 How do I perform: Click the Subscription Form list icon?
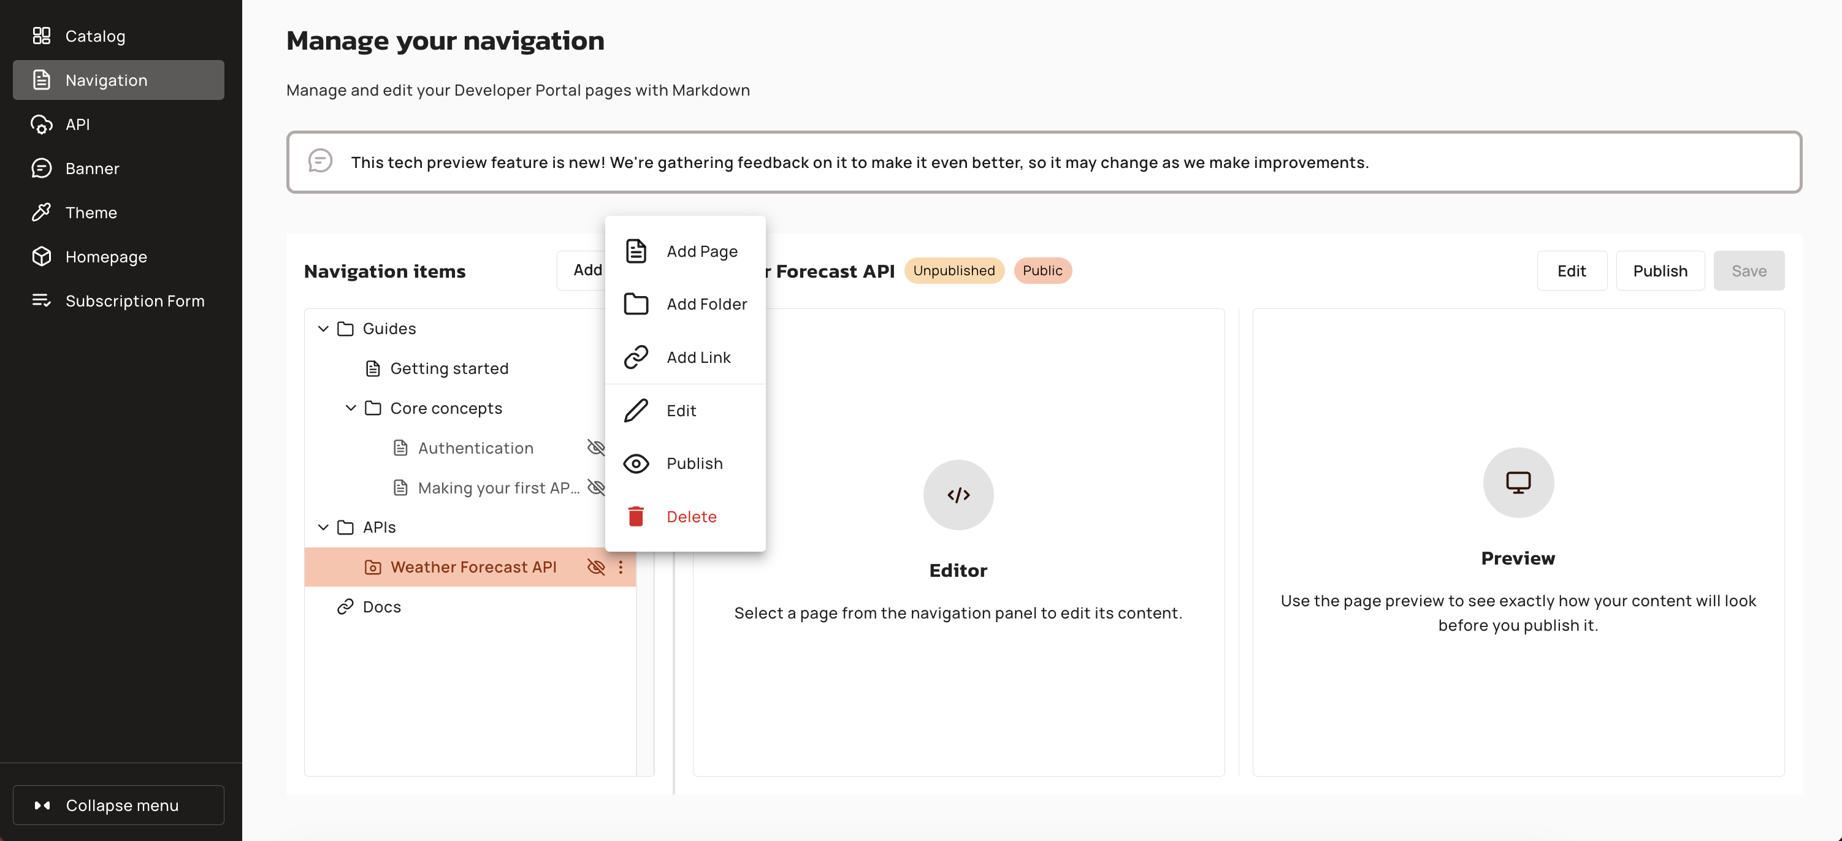[x=42, y=301]
